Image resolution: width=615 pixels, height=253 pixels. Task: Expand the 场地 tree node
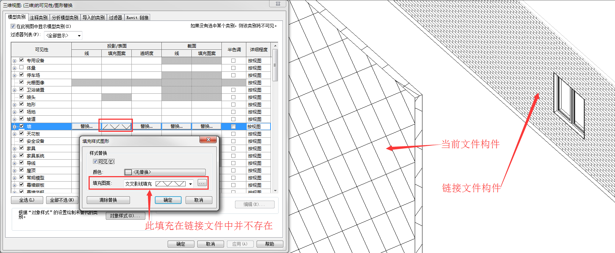click(14, 112)
